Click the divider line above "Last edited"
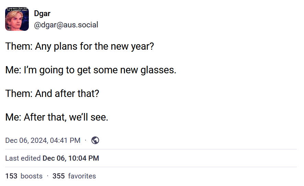The width and height of the screenshot is (304, 186). (x=151, y=149)
